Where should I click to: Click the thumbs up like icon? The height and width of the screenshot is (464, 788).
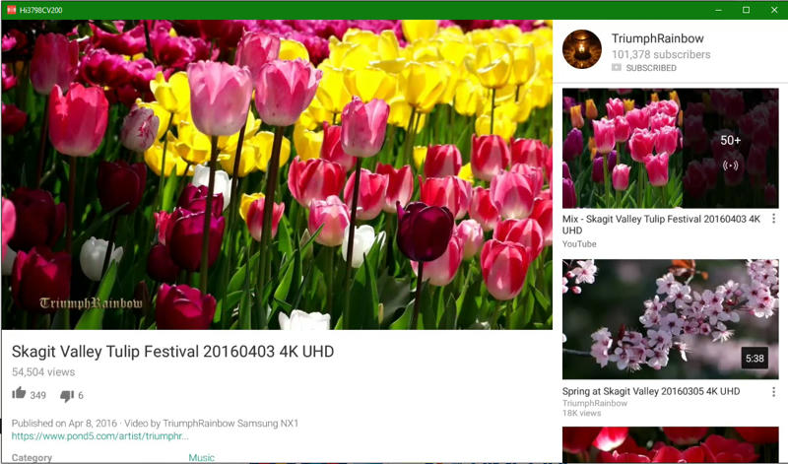tap(19, 395)
